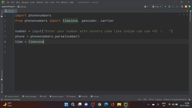
Task: Open the Task View taskbar icon
Action: click(79, 104)
